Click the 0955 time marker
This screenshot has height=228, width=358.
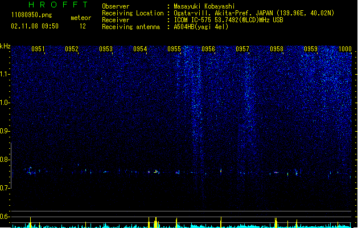174,49
